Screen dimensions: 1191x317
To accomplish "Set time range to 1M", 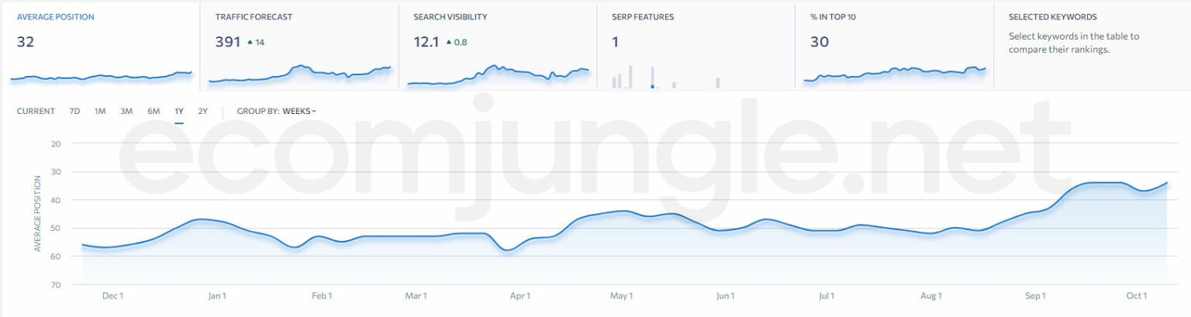I will coord(100,112).
